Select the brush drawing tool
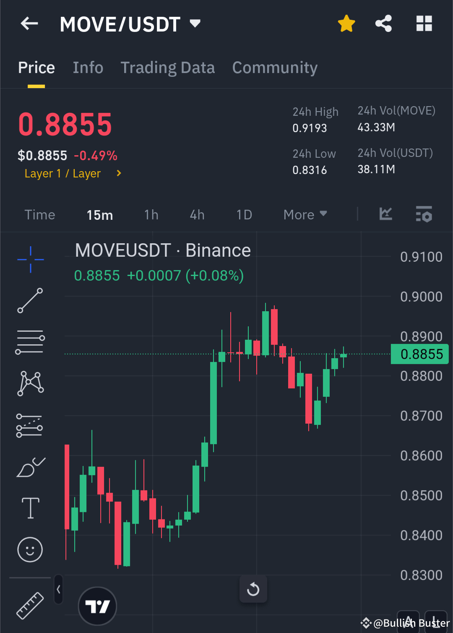Screen dimensions: 453x633 30,466
